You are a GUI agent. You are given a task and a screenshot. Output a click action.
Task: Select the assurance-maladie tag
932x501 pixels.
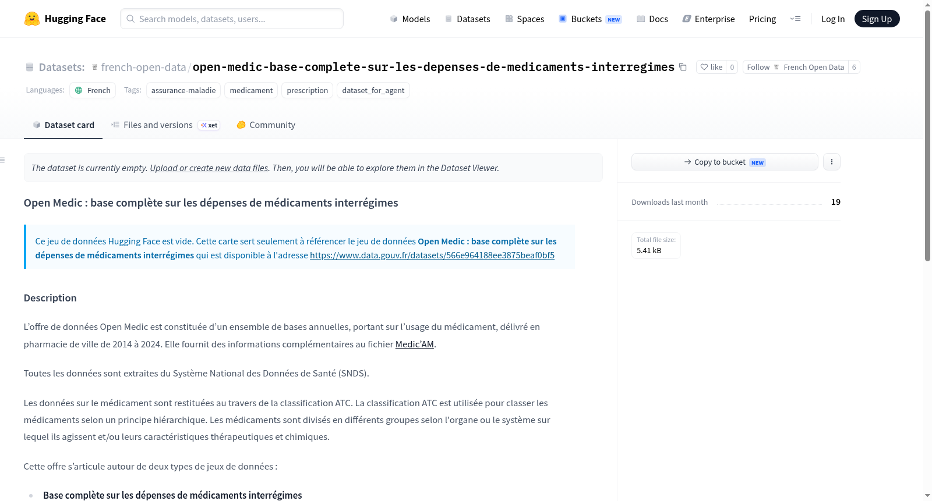(183, 90)
